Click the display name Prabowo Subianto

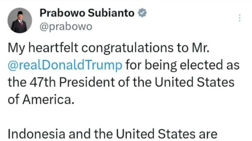[87, 13]
